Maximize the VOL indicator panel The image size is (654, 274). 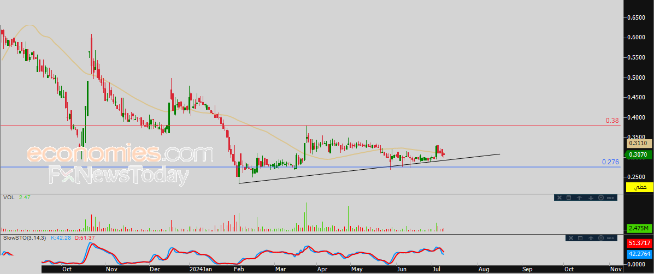[x=569, y=198]
